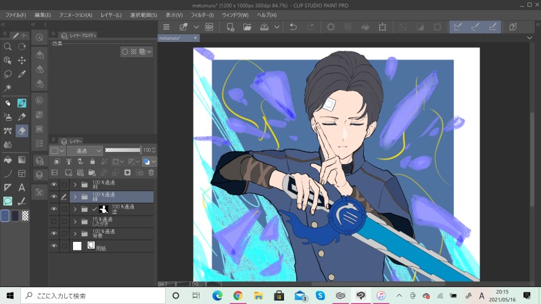Open CLIP STUDIO spiral launcher icon
Viewport: 541px width, 304px height.
[x=209, y=27]
